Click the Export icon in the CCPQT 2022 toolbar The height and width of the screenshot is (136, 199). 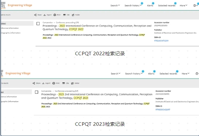(x=44, y=15)
